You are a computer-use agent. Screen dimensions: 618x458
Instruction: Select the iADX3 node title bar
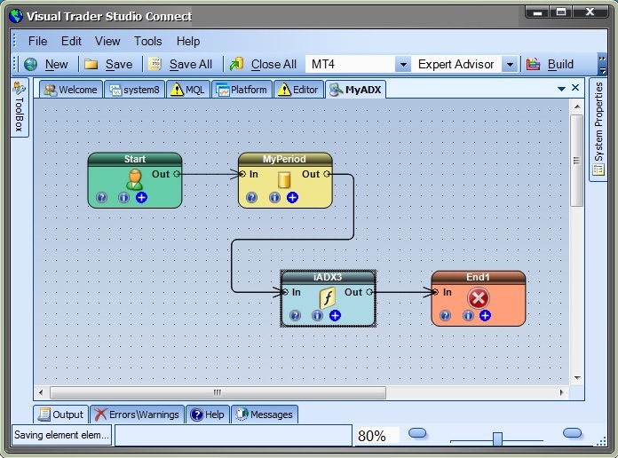click(x=328, y=277)
